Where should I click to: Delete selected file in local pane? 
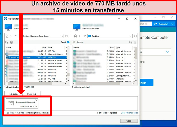[11, 42]
